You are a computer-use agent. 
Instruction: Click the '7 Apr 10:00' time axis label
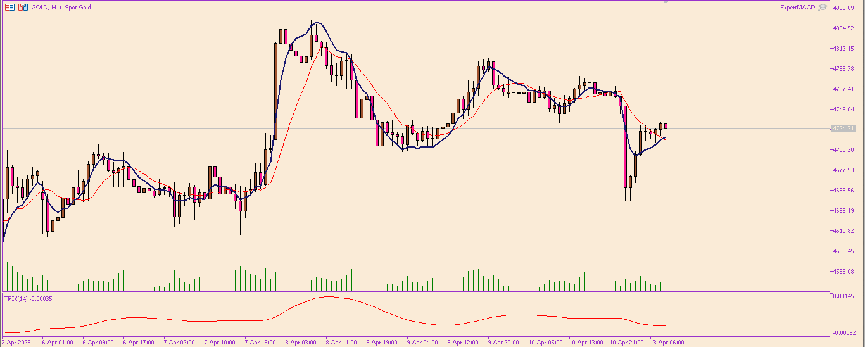[220, 343]
